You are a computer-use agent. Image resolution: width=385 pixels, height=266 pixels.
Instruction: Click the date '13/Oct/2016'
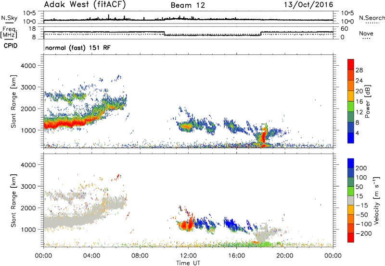308,5
